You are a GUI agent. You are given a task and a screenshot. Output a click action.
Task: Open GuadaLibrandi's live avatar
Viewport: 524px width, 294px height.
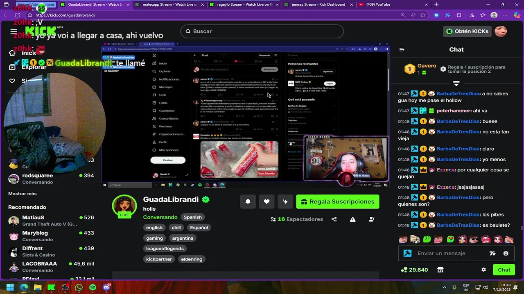click(124, 206)
